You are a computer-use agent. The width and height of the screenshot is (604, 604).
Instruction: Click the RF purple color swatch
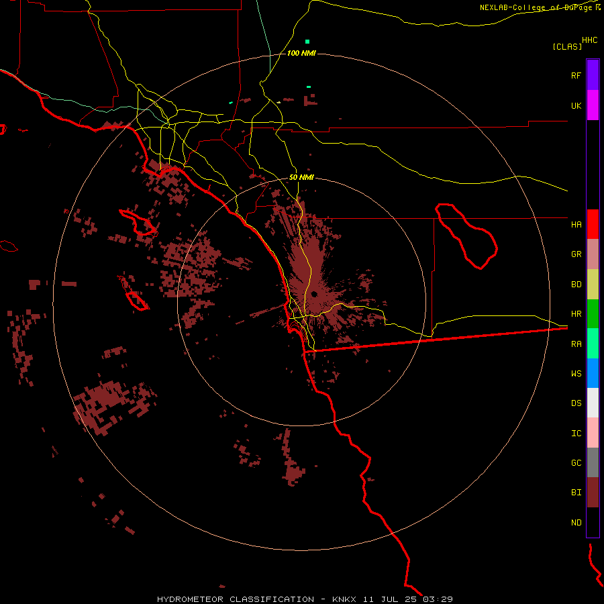point(593,75)
